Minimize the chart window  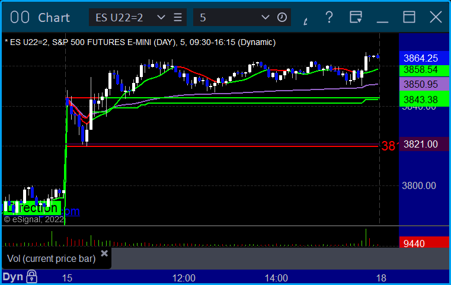[382, 21]
